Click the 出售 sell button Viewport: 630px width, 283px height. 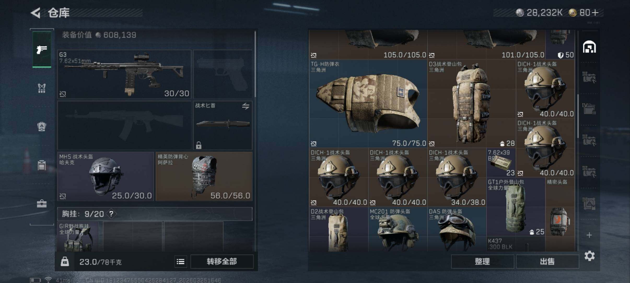(547, 261)
